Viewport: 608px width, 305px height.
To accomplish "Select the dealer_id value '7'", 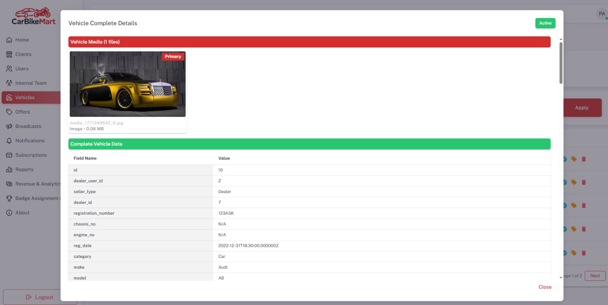I will [x=220, y=202].
